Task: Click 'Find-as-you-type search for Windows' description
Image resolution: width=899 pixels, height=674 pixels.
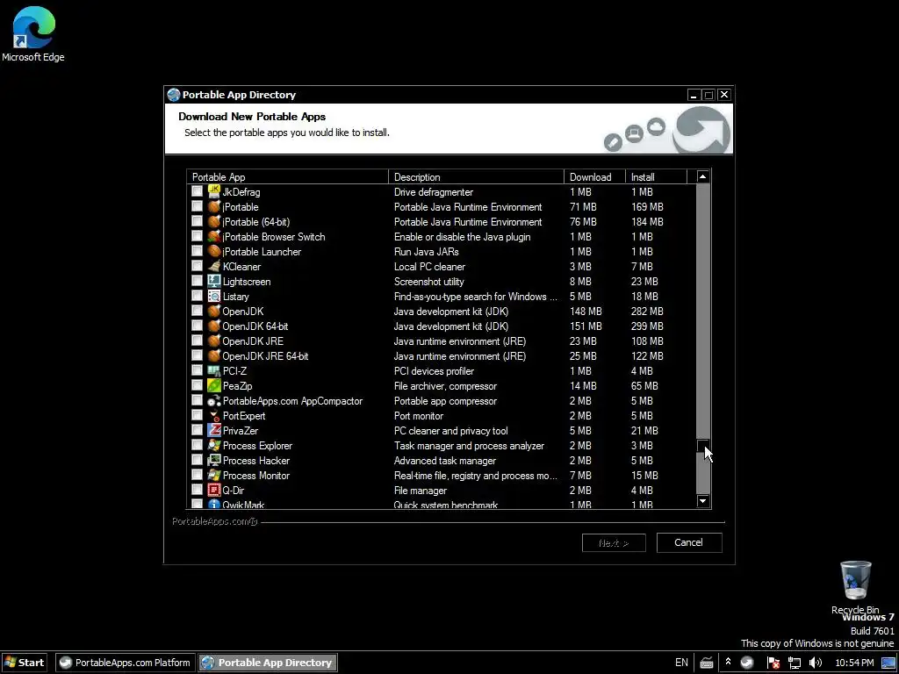Action: pos(475,297)
